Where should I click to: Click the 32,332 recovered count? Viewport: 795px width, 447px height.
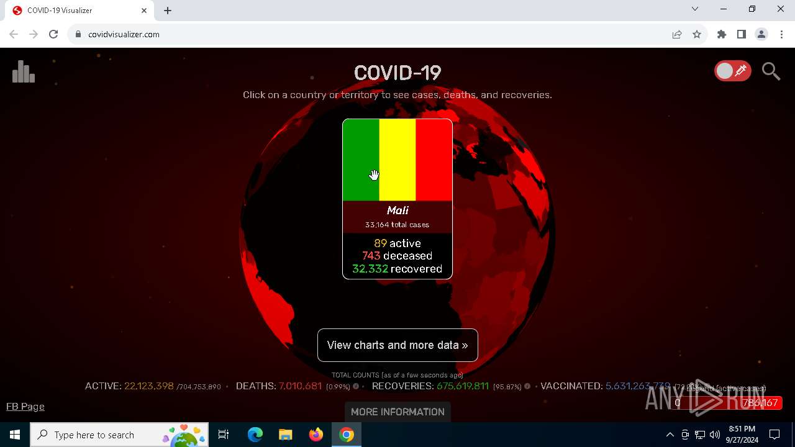(x=397, y=269)
